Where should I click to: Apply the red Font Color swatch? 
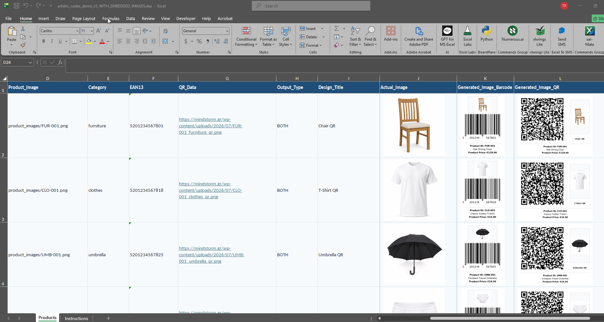click(x=102, y=41)
